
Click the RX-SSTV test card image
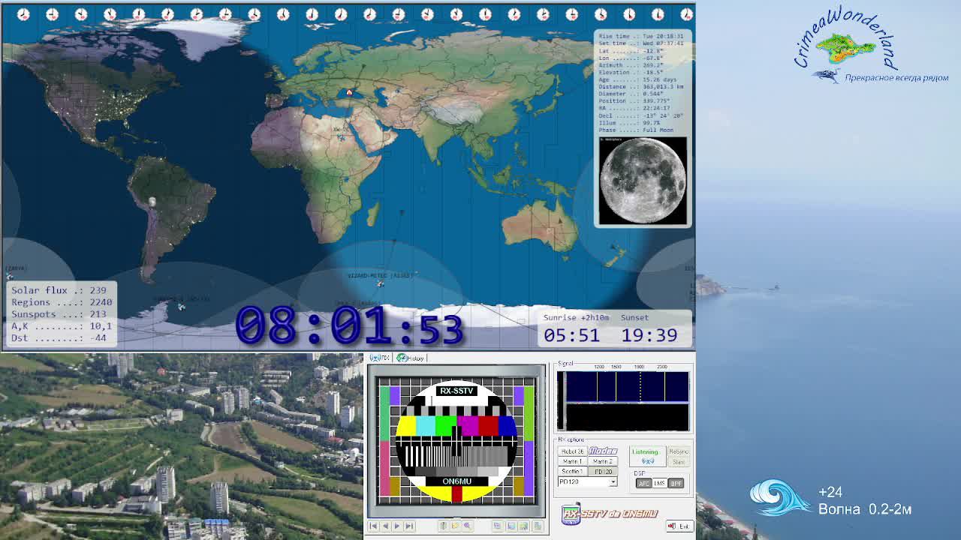click(456, 441)
